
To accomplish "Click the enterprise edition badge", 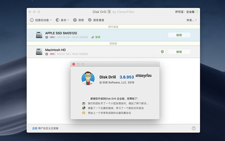I will pos(143,76).
